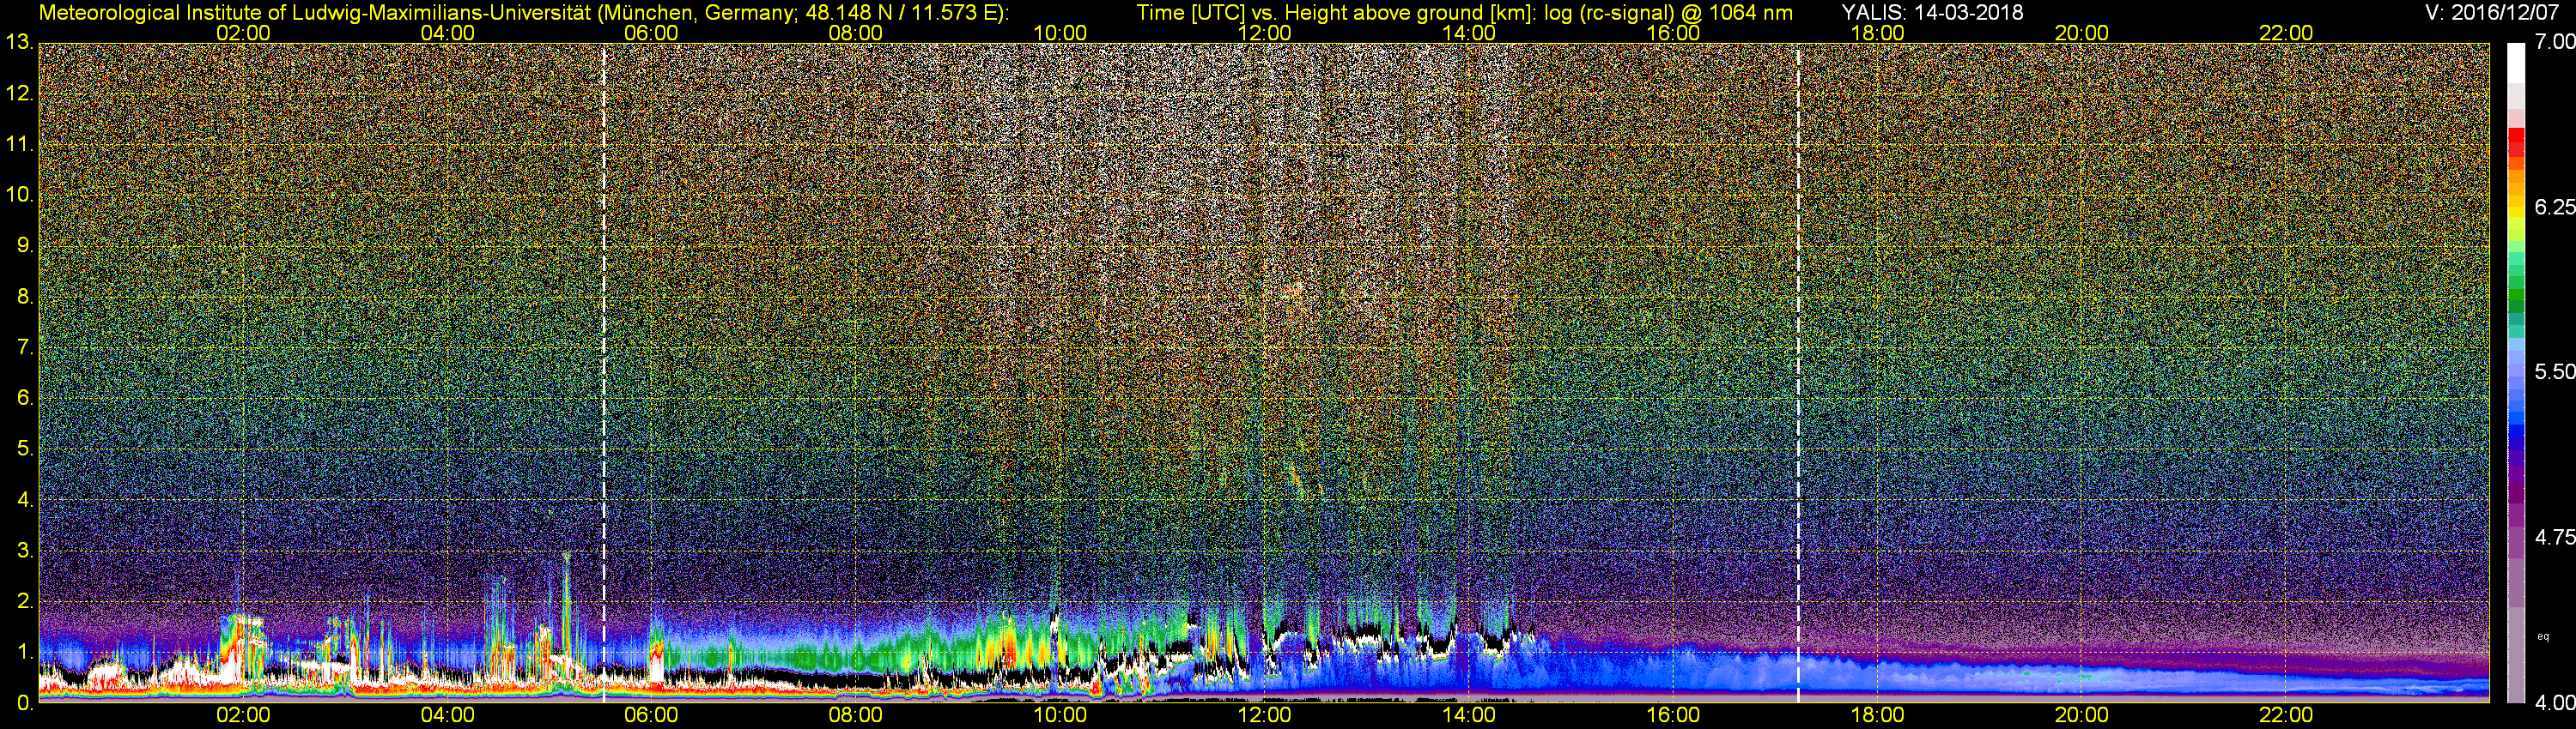Click the 9 km height axis label
The height and width of the screenshot is (729, 2576).
[25, 245]
